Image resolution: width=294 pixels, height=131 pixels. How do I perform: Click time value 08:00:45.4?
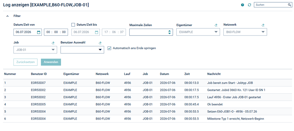[x=192, y=104]
